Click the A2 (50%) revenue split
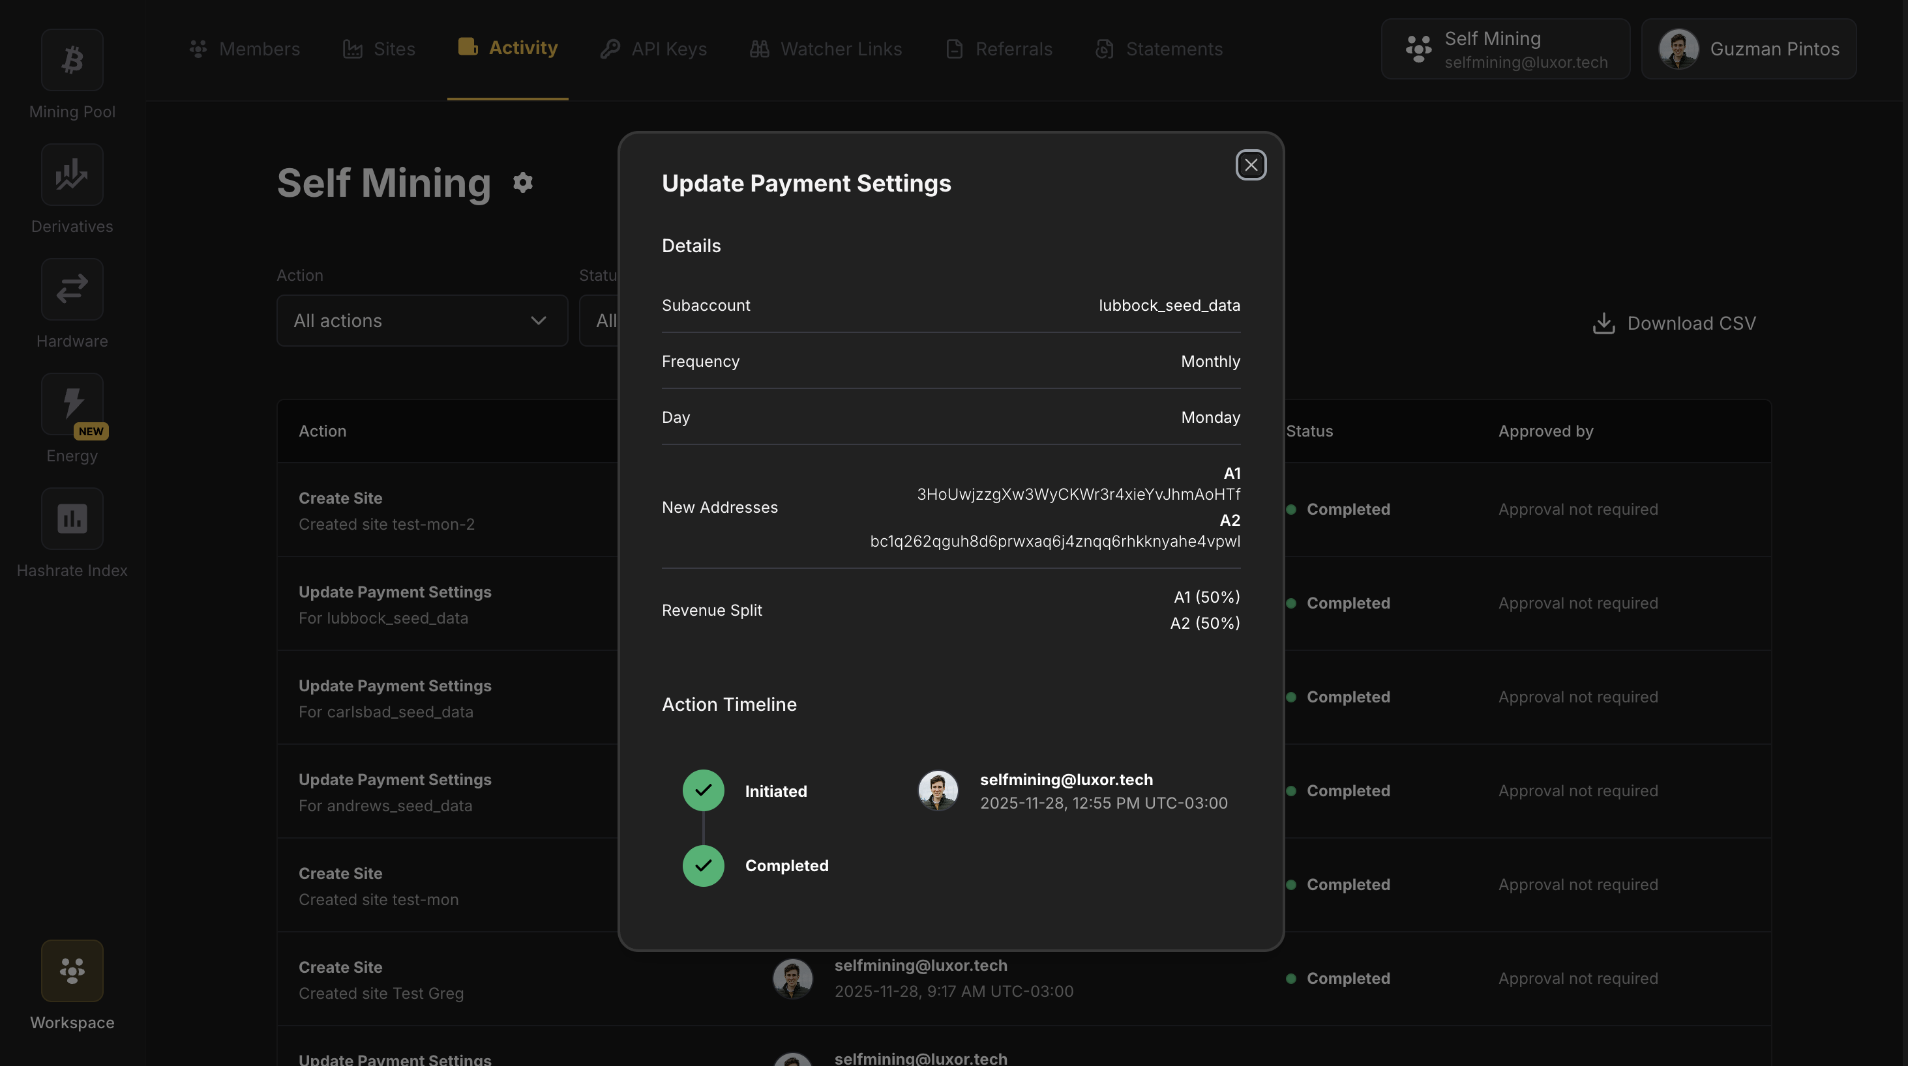Screen dimensions: 1908x1066 tap(1204, 624)
